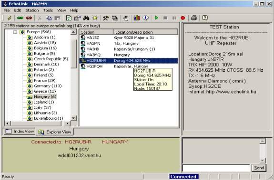Click the red Record button

pyautogui.click(x=183, y=18)
